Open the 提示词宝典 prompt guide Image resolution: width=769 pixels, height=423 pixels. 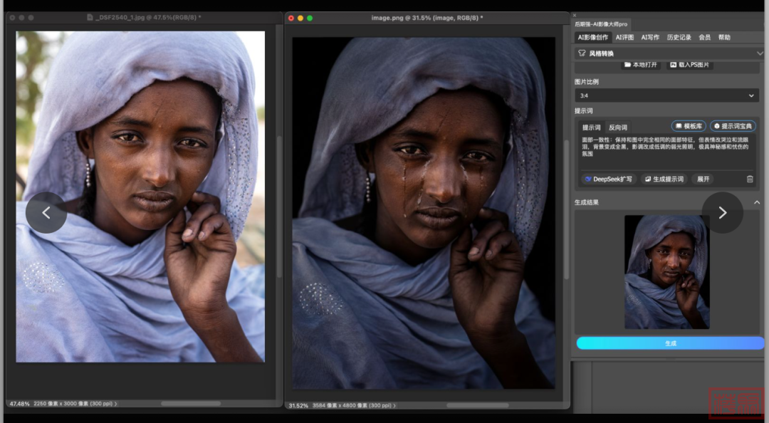[733, 126]
